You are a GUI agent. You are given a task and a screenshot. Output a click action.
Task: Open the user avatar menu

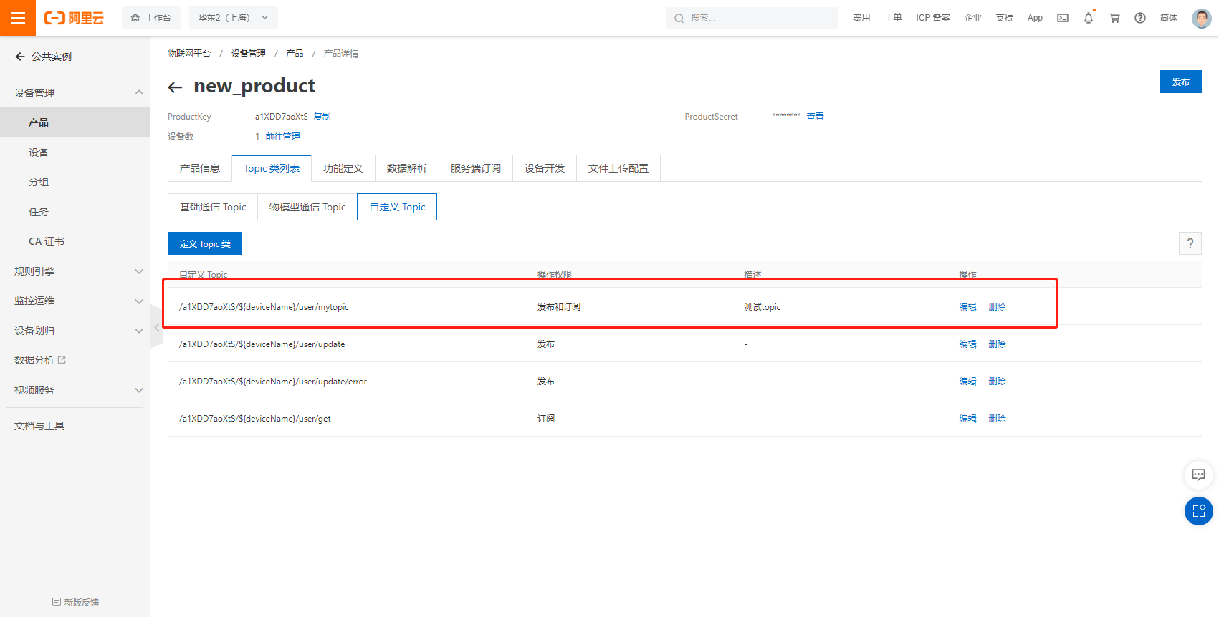pyautogui.click(x=1202, y=18)
